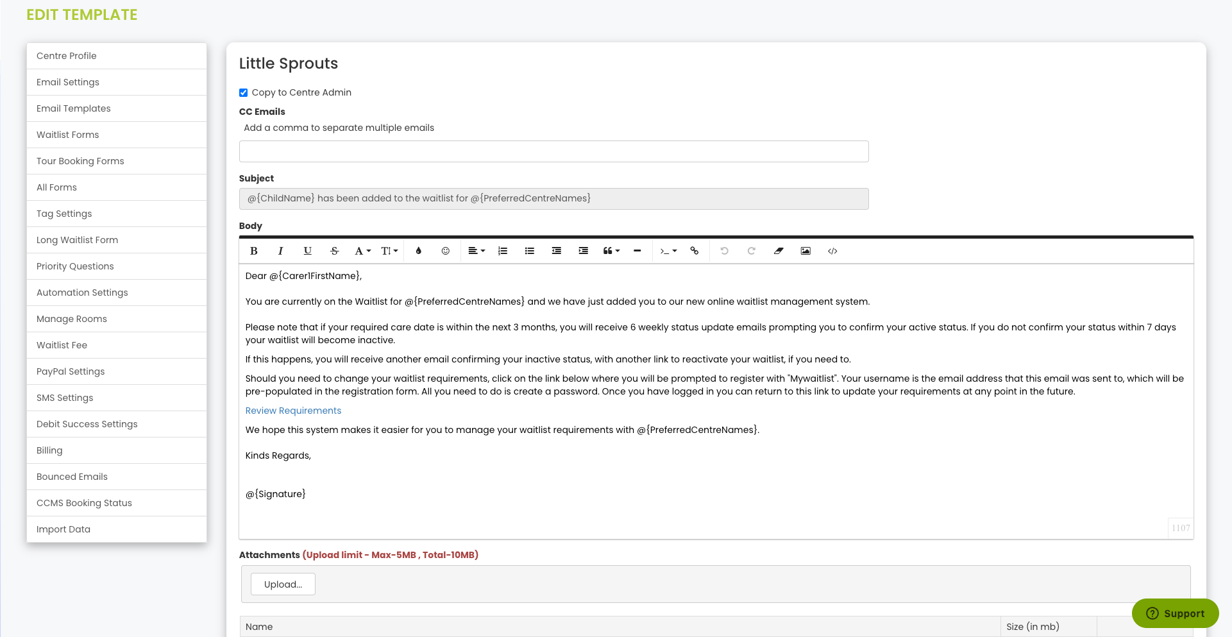Open the text alignment dropdown
The height and width of the screenshot is (637, 1232).
(x=477, y=251)
